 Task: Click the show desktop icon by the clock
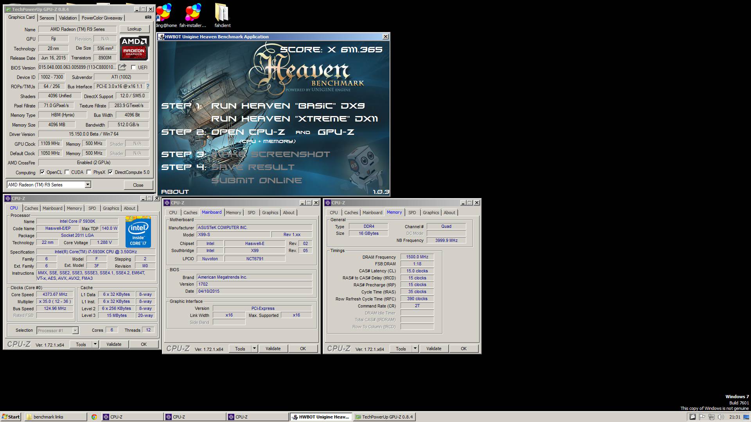point(746,417)
